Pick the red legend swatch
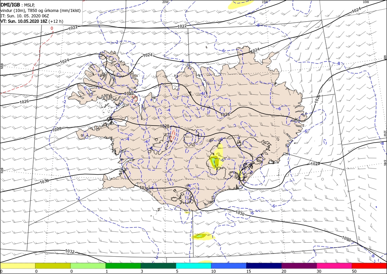The height and width of the screenshot is (274, 387). (369, 265)
